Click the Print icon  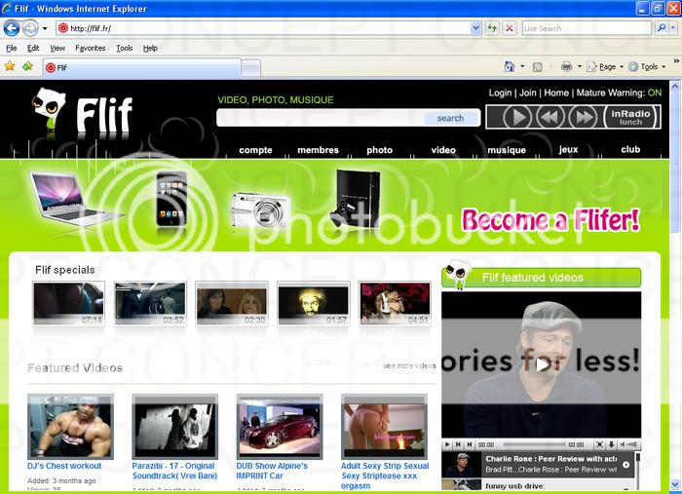[566, 66]
